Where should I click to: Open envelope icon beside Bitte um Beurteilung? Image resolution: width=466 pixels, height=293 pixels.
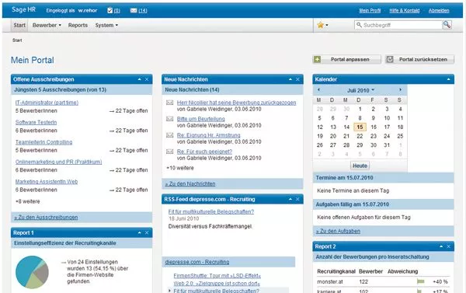tap(169, 119)
